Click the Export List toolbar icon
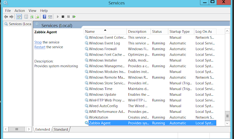The image size is (234, 139). 37,17
